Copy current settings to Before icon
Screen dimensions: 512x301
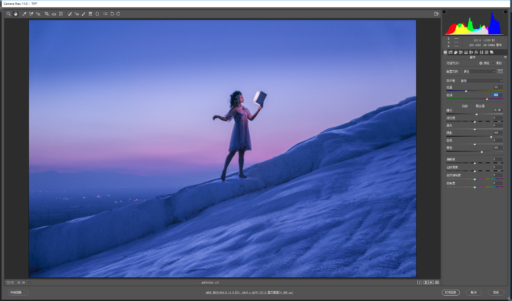coord(431,282)
